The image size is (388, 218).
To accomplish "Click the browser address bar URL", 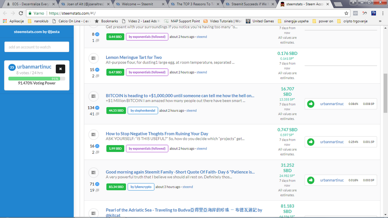I will click(x=72, y=13).
